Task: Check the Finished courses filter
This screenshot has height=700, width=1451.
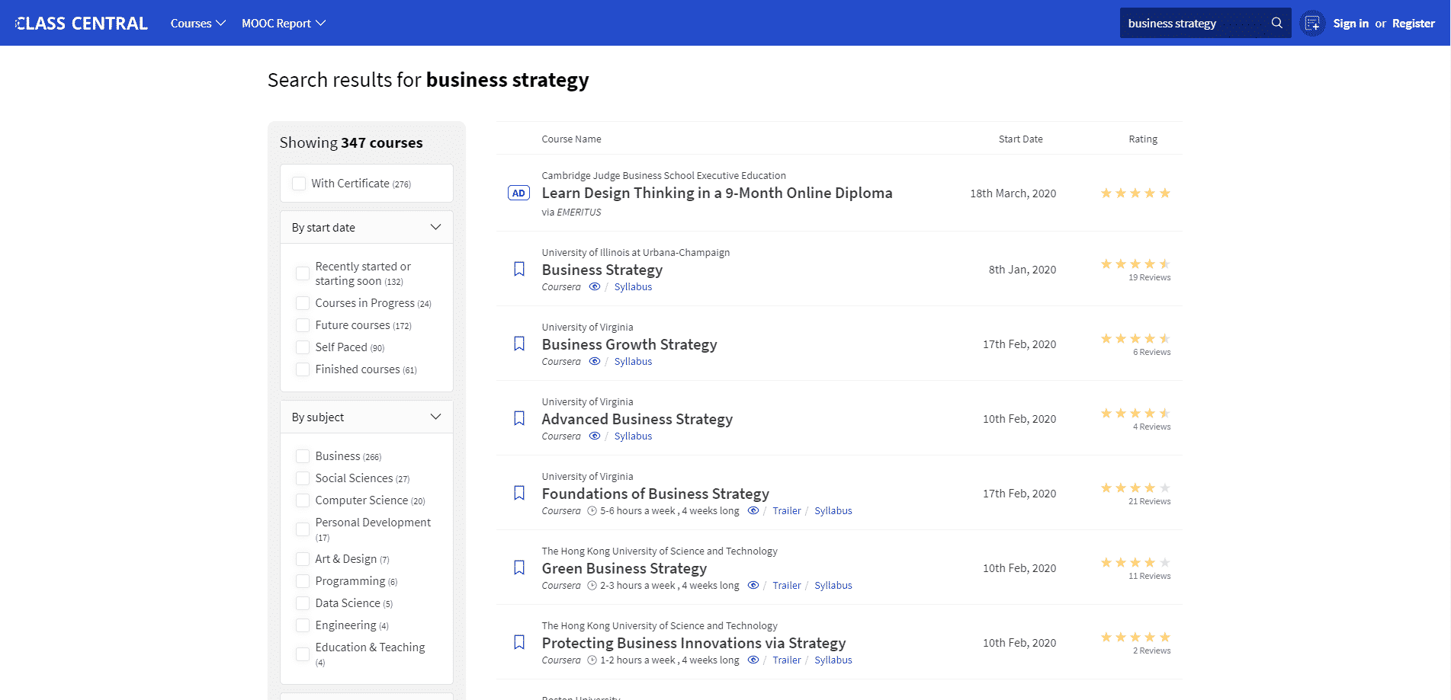Action: click(x=303, y=369)
